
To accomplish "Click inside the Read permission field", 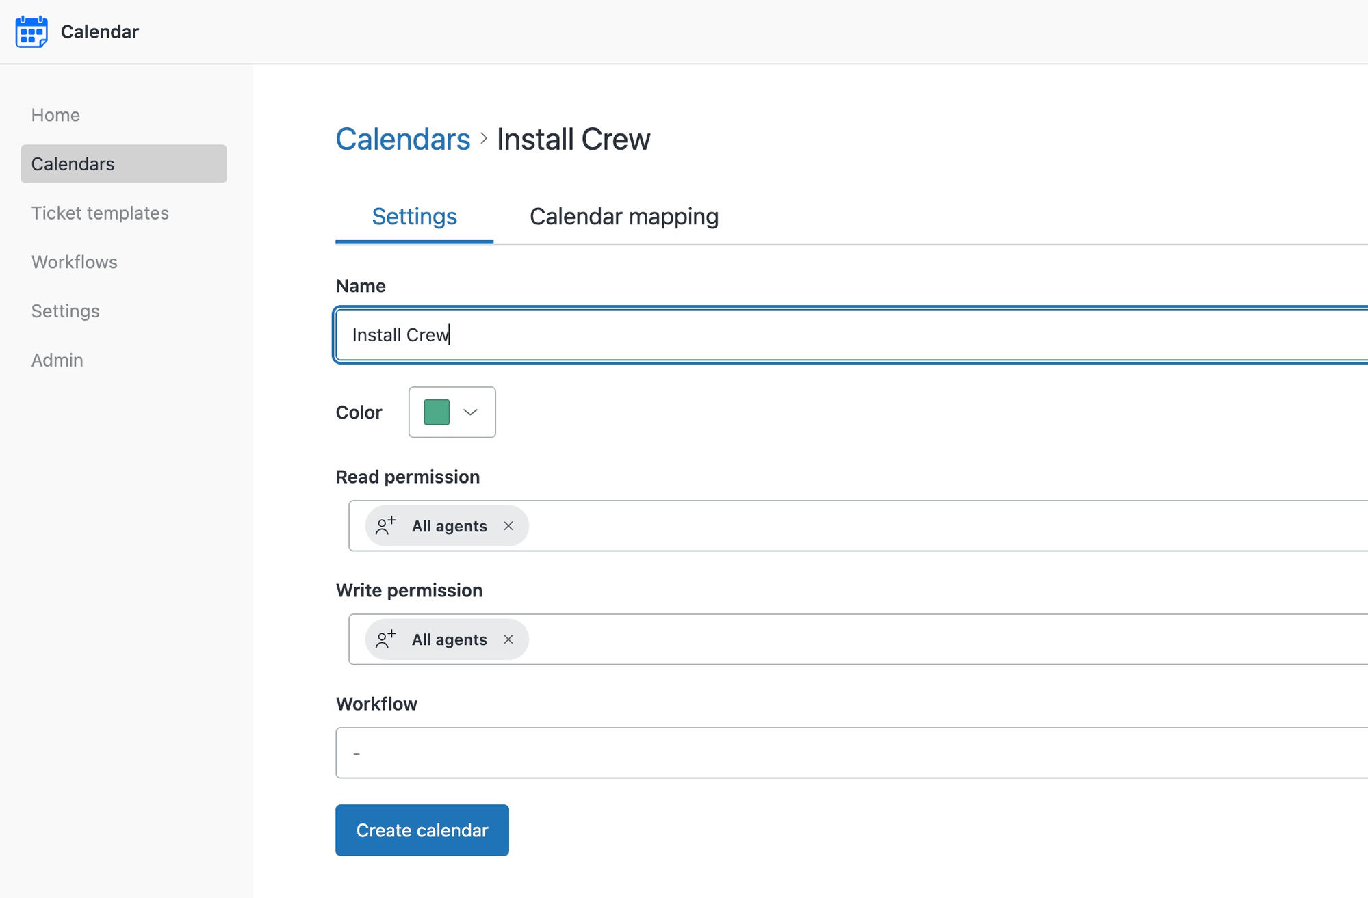I will pos(858,526).
